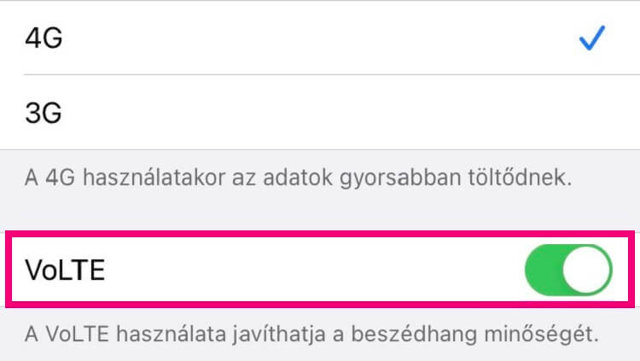Click the green track of the VoLTE switch

(543, 270)
